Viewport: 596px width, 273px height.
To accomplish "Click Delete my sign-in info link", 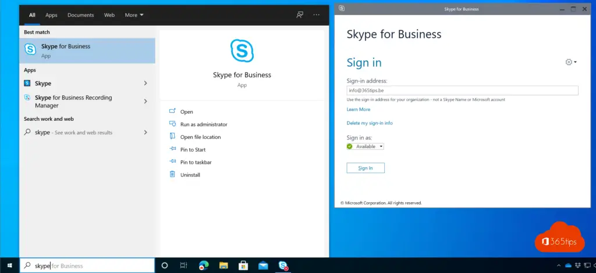I will (x=370, y=123).
